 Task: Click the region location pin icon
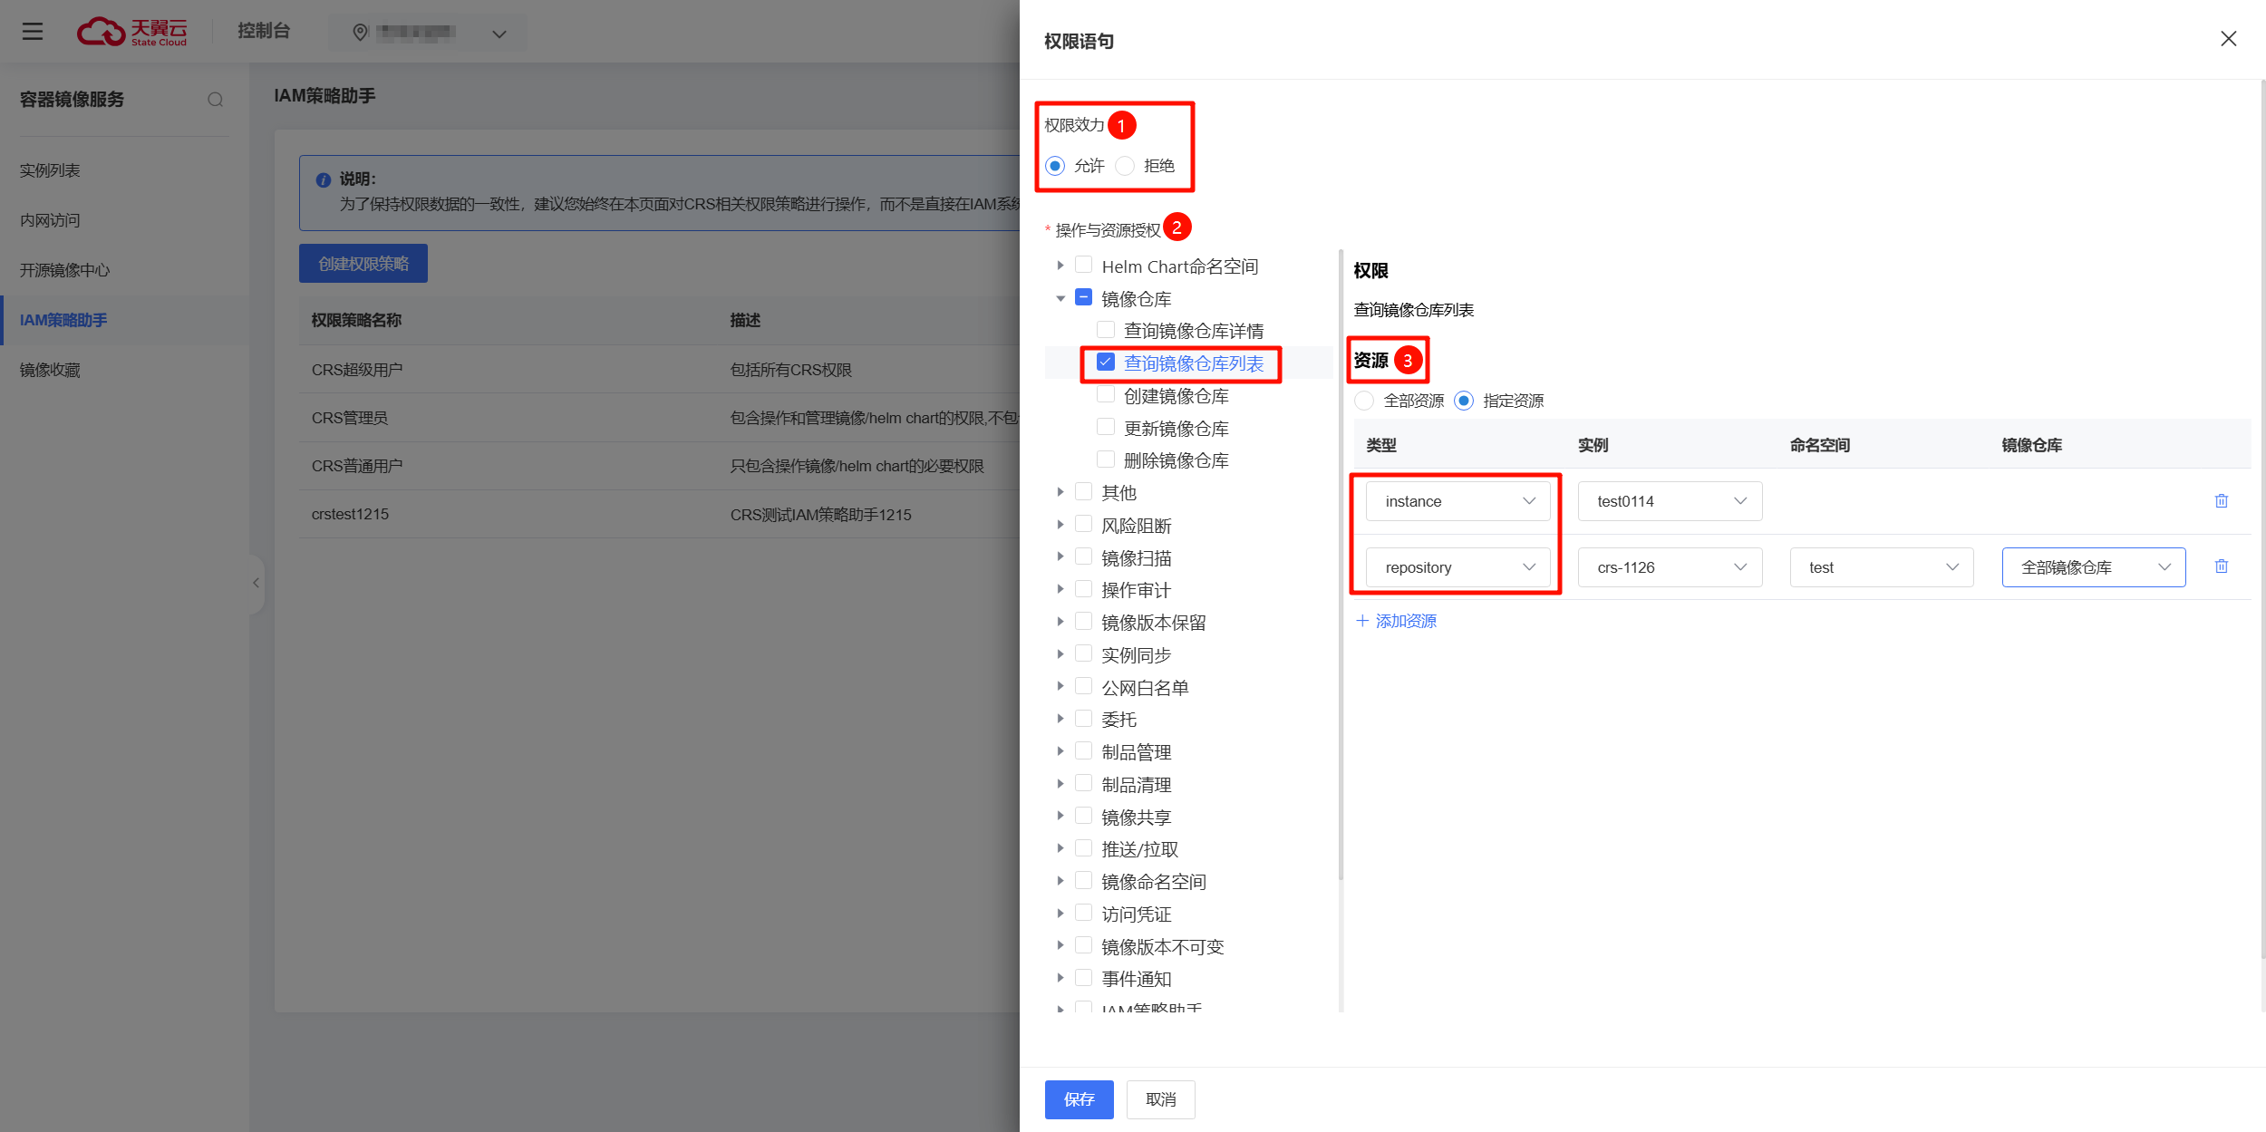(360, 34)
